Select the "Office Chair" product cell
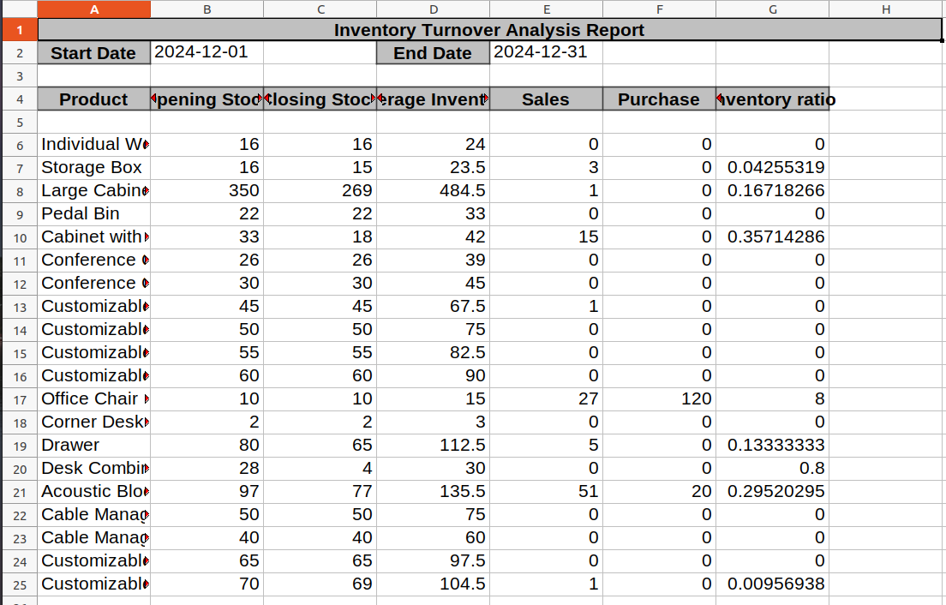Viewport: 946px width, 605px height. pyautogui.click(x=94, y=399)
